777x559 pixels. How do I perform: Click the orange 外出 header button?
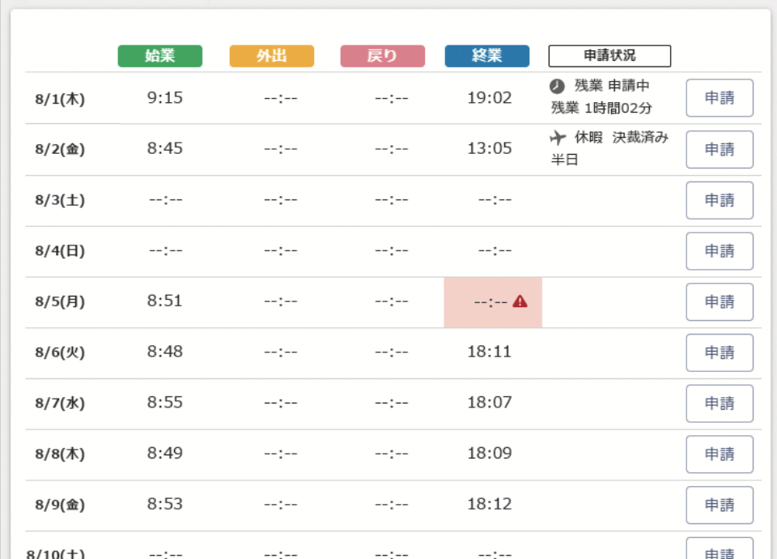272,56
